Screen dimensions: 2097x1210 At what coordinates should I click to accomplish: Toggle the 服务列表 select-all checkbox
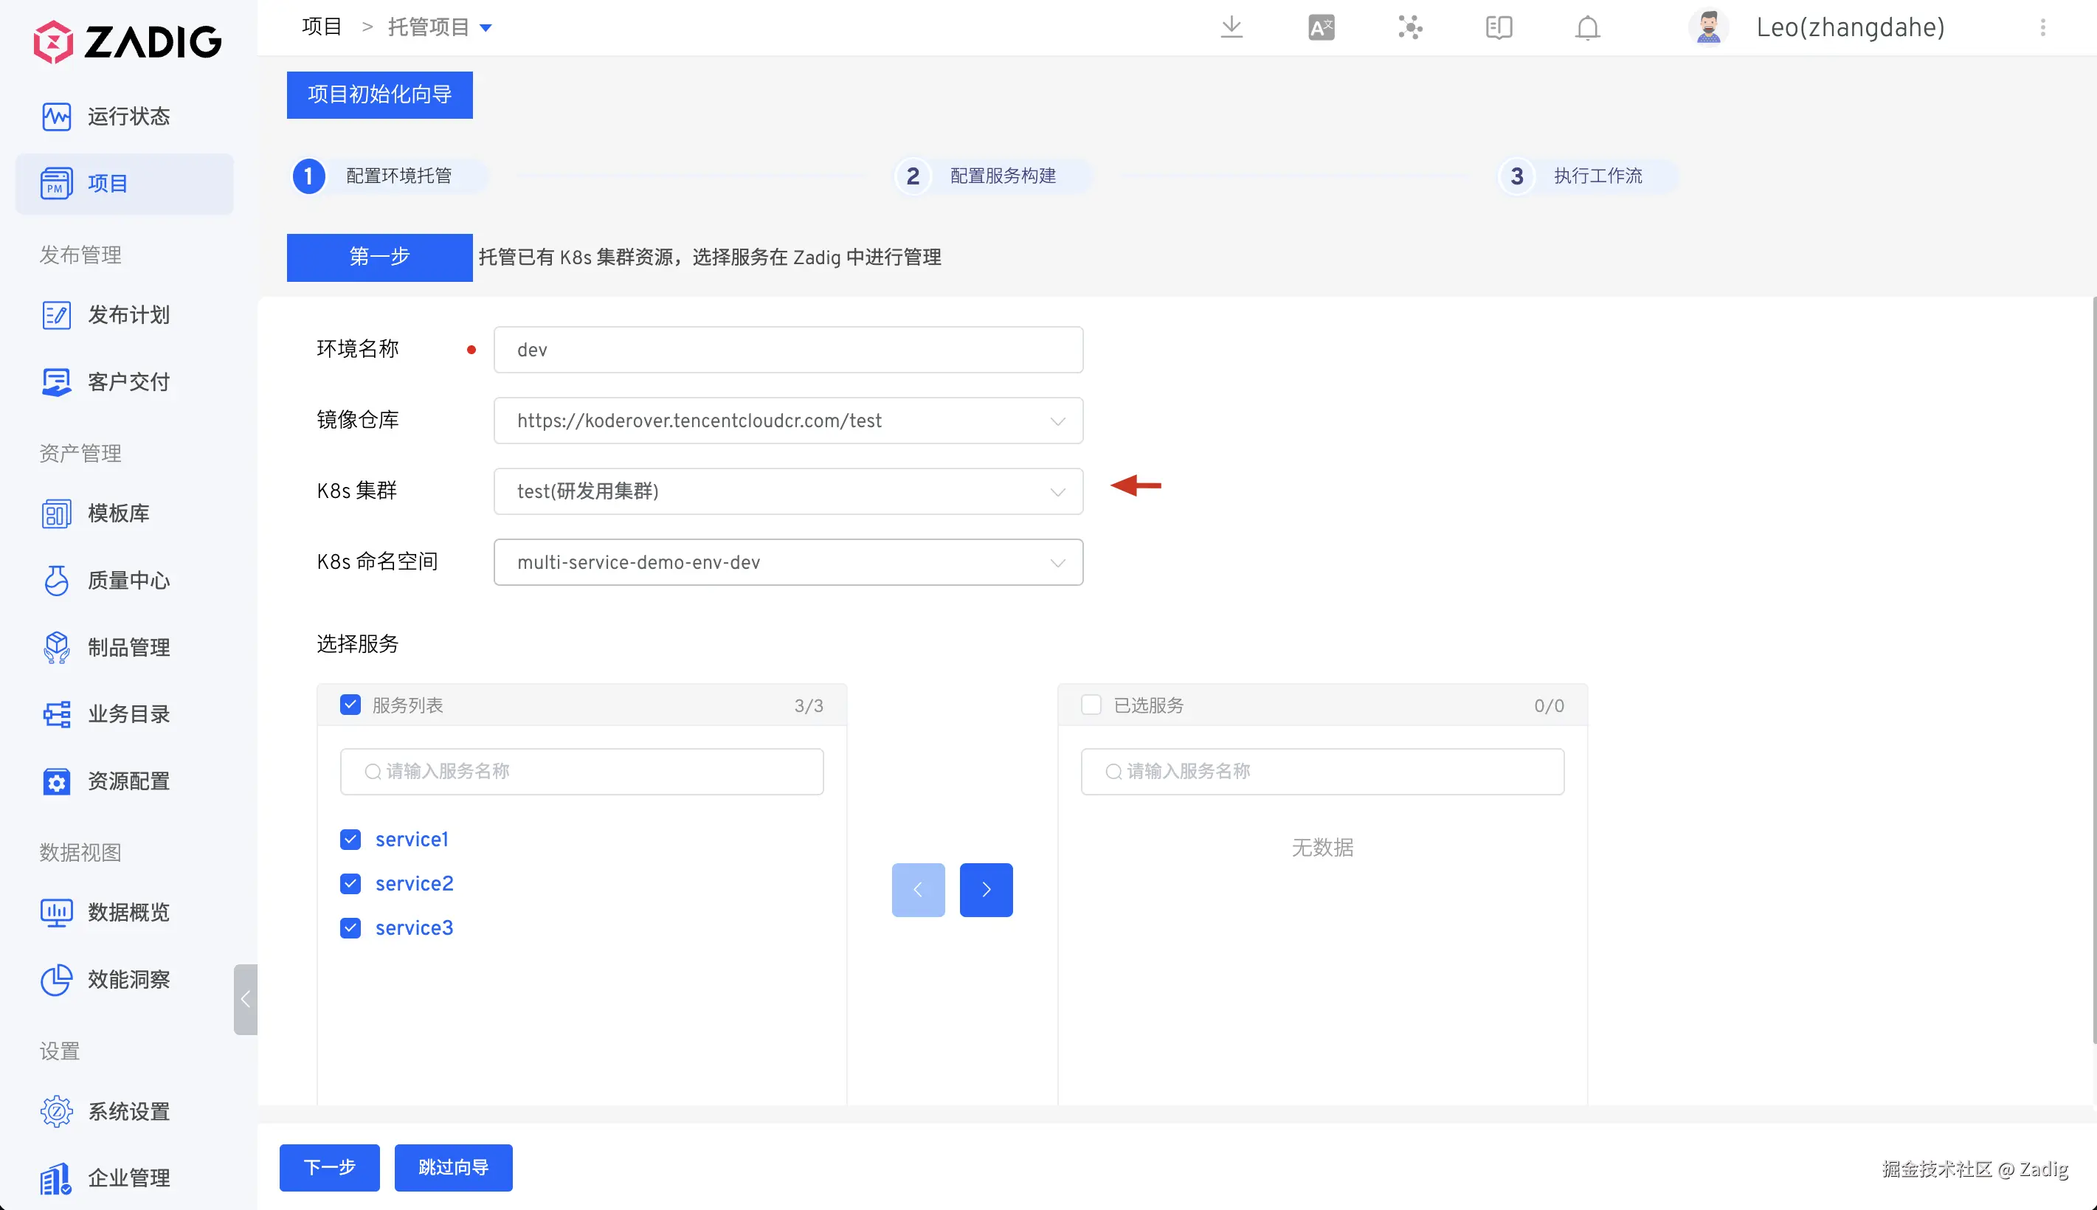[x=350, y=705]
